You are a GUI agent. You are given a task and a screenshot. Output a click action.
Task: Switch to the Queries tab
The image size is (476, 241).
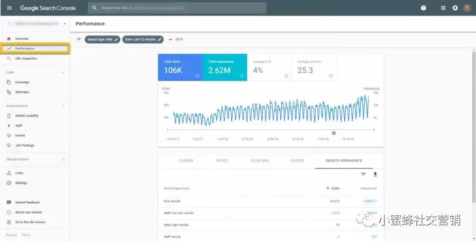pos(186,160)
